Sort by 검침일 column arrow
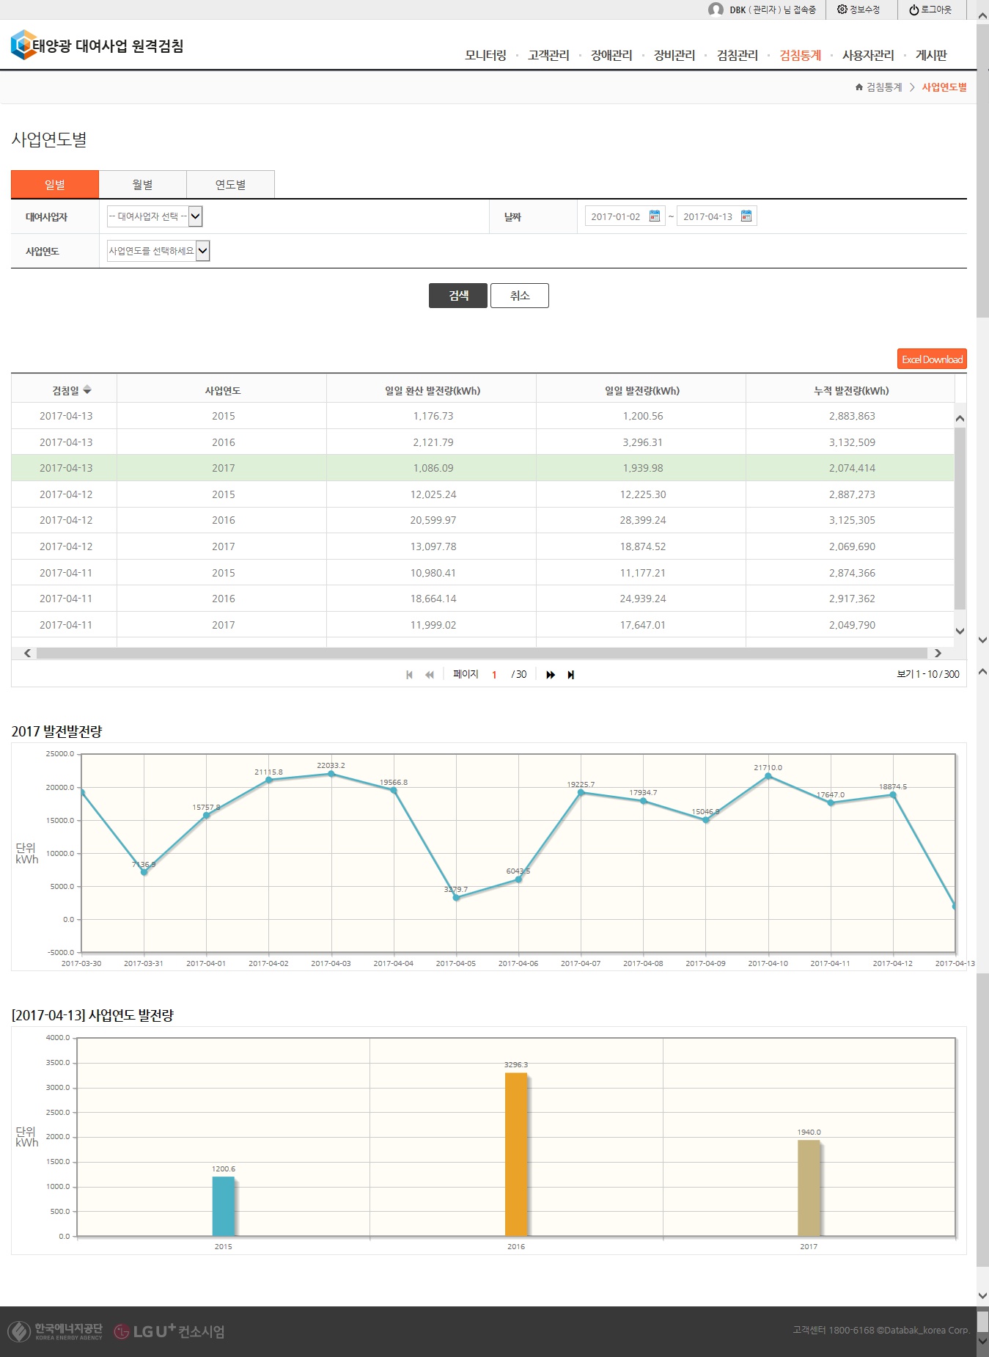989x1357 pixels. click(87, 390)
